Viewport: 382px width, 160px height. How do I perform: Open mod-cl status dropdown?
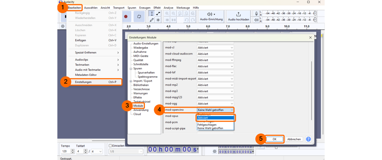point(215,48)
